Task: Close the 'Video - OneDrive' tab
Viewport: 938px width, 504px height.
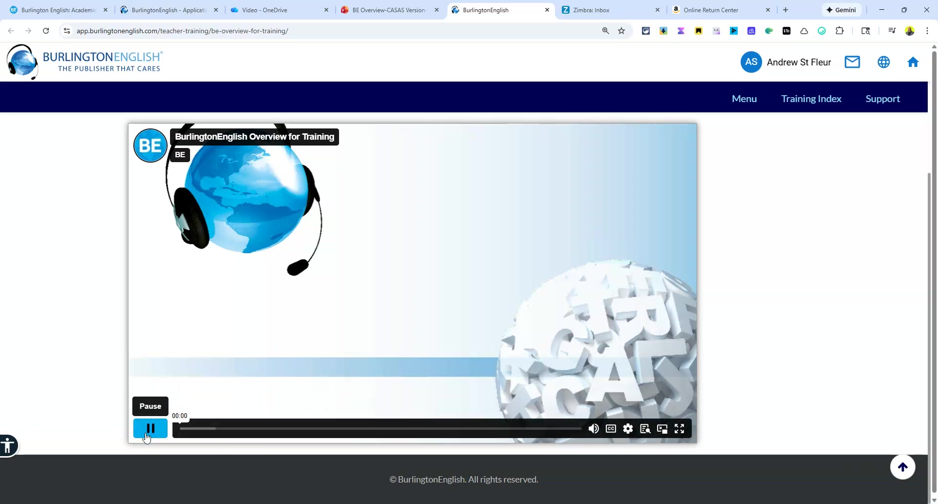Action: [326, 10]
